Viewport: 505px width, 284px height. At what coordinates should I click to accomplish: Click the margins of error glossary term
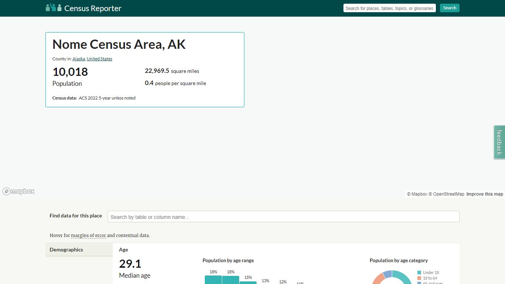point(88,236)
